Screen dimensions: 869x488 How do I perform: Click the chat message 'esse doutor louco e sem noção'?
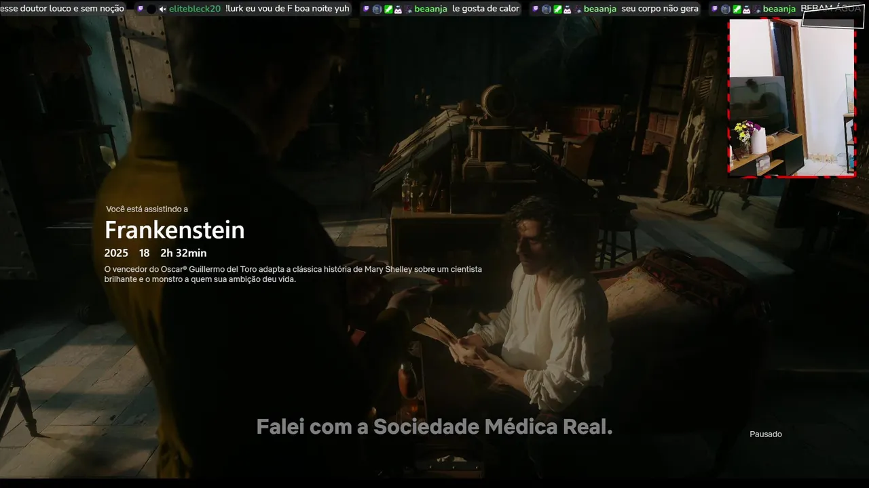coord(62,9)
